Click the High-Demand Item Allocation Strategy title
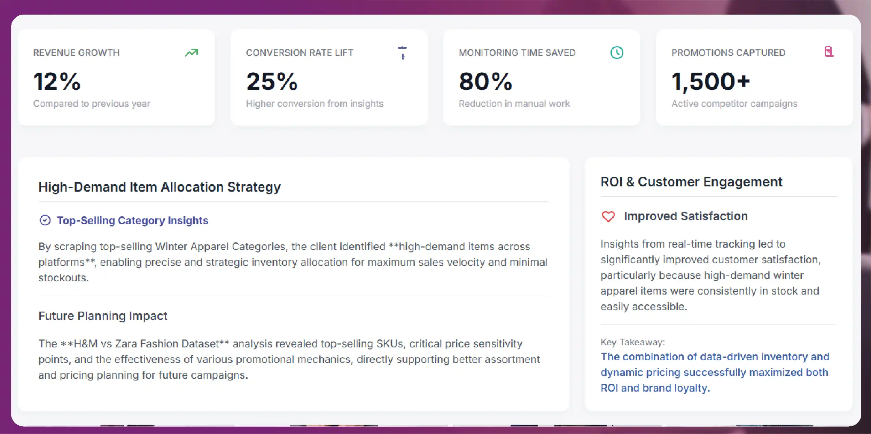Screen dimensions: 871x434 [x=160, y=187]
